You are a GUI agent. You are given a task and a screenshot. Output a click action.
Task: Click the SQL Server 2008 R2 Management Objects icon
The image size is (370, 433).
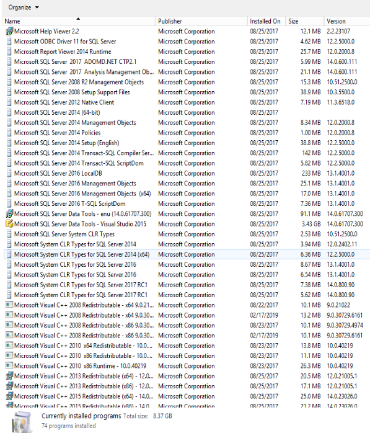pyautogui.click(x=9, y=82)
